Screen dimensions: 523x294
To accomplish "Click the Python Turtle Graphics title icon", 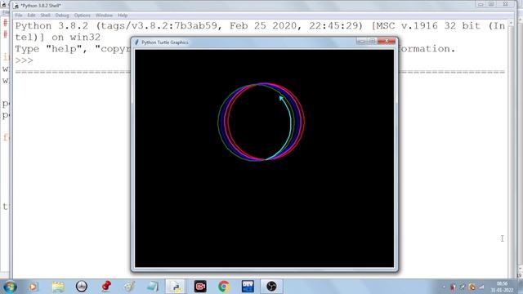I will 136,42.
